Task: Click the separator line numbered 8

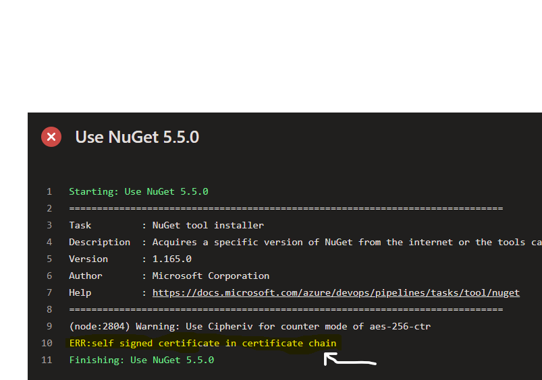Action: [x=286, y=309]
